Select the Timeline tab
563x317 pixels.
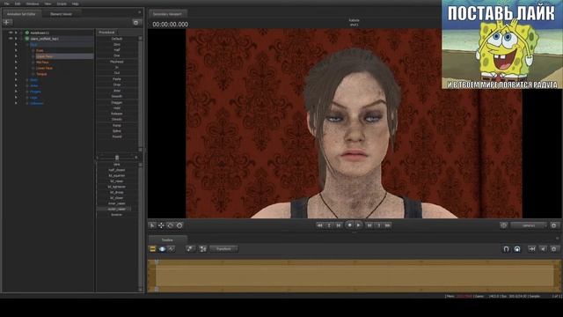click(167, 240)
